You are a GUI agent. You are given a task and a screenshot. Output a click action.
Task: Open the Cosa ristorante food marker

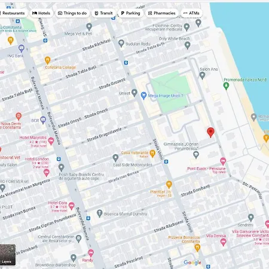pyautogui.click(x=152, y=154)
